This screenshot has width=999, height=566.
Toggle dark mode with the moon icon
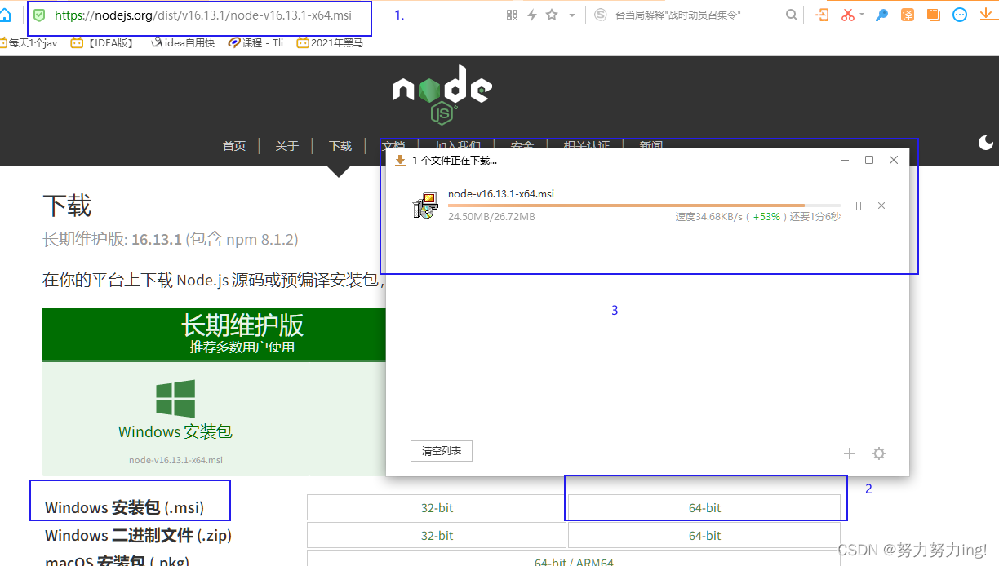(986, 143)
